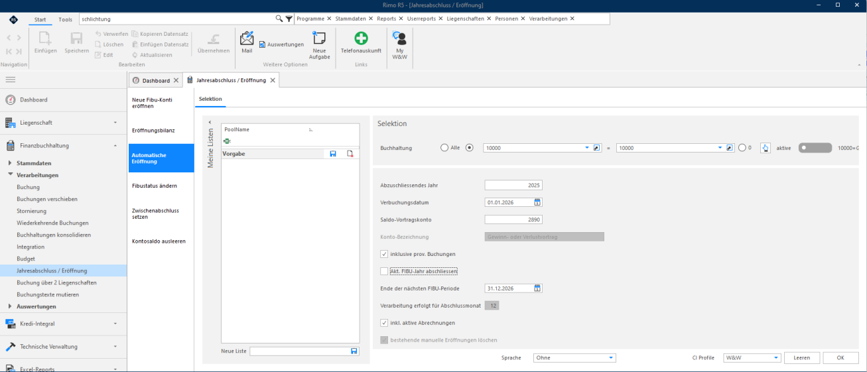Screen dimensions: 867x372
Task: Collapse the Finanzbuchhaltung section
Action: coord(115,146)
